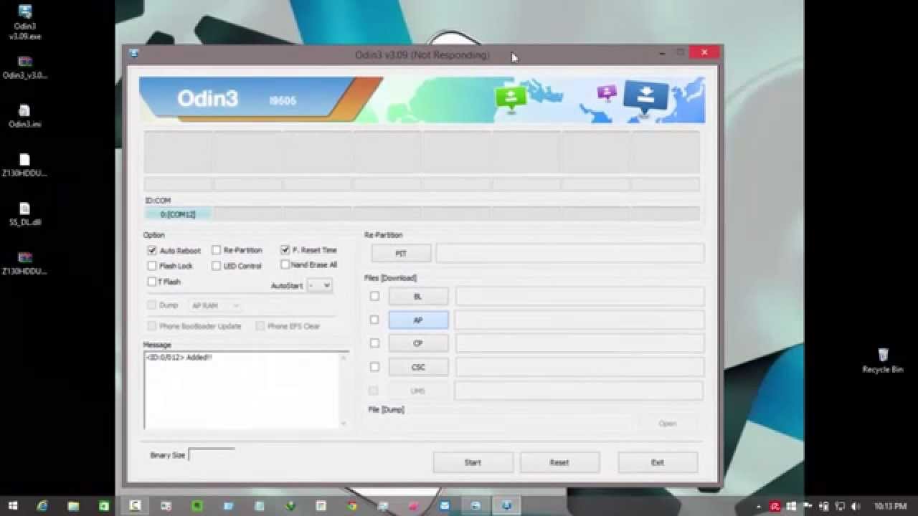Click the Message box scrollbar down arrow
The image size is (918, 516).
click(x=343, y=424)
